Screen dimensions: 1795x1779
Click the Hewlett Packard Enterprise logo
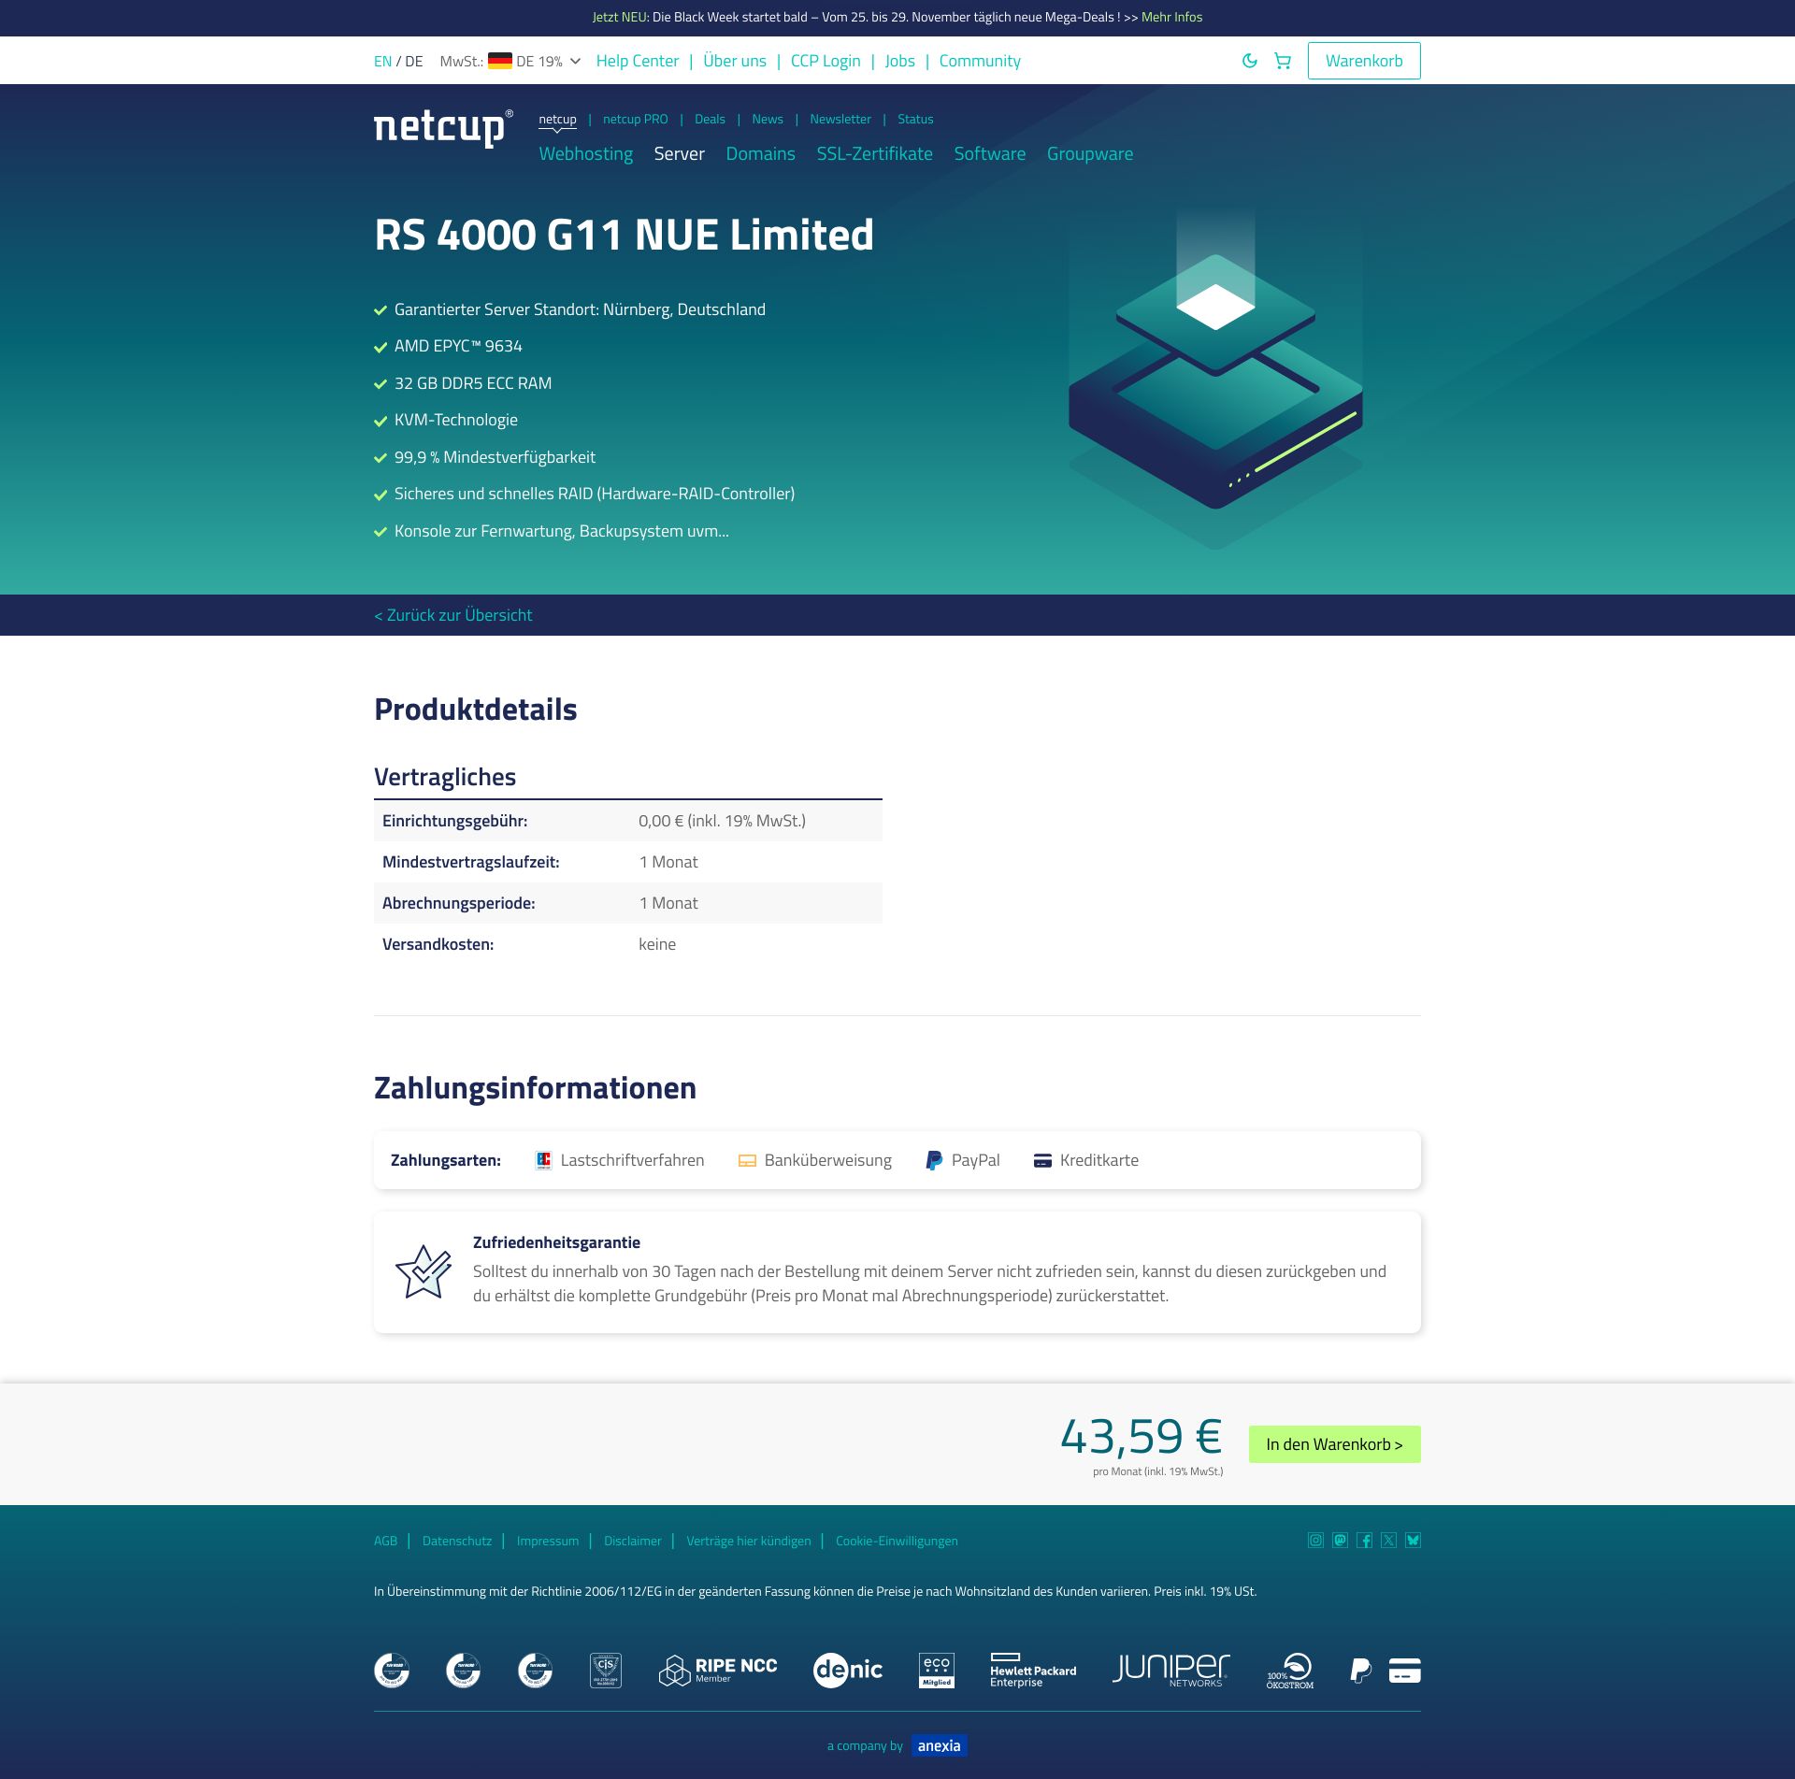(1033, 1671)
